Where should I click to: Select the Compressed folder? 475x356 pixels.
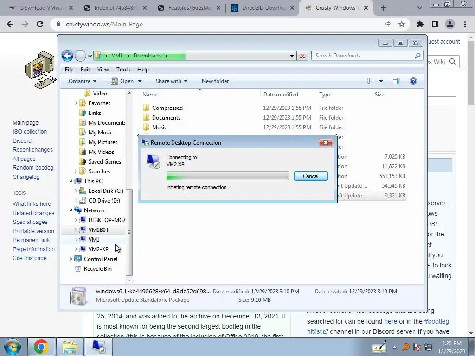tap(167, 108)
